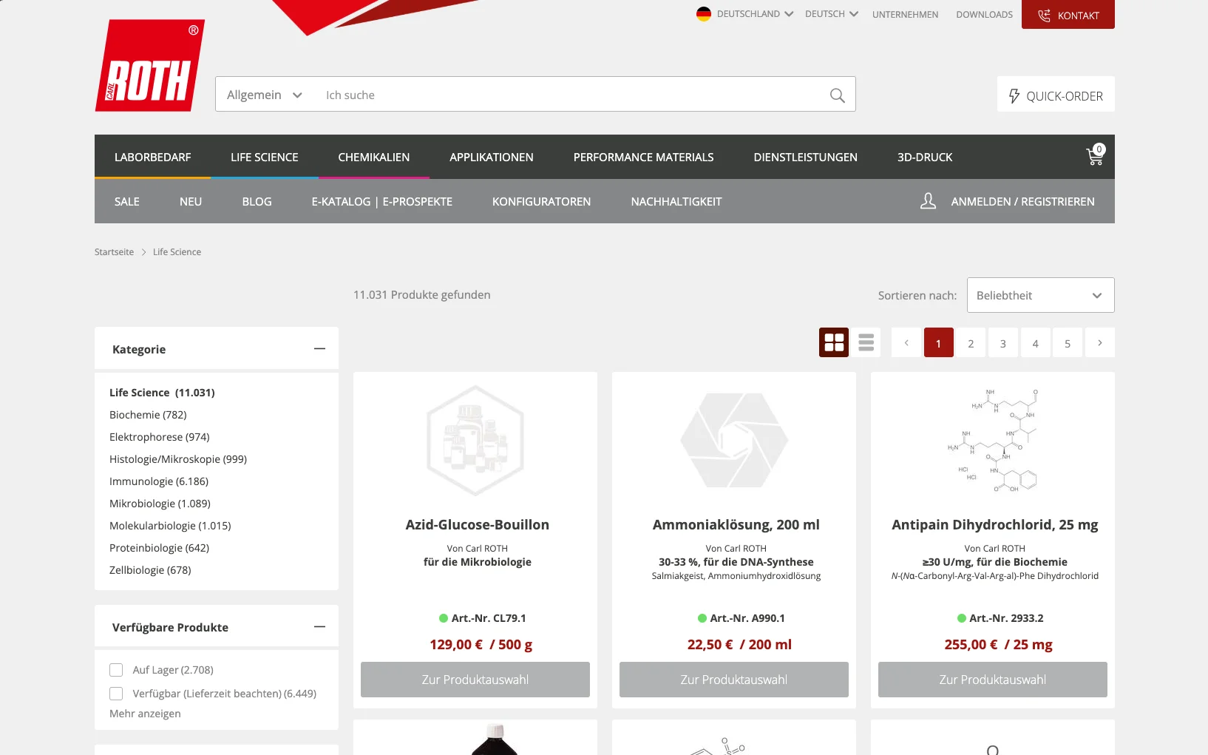Switch to grid view icon
The image size is (1208, 755).
click(834, 342)
